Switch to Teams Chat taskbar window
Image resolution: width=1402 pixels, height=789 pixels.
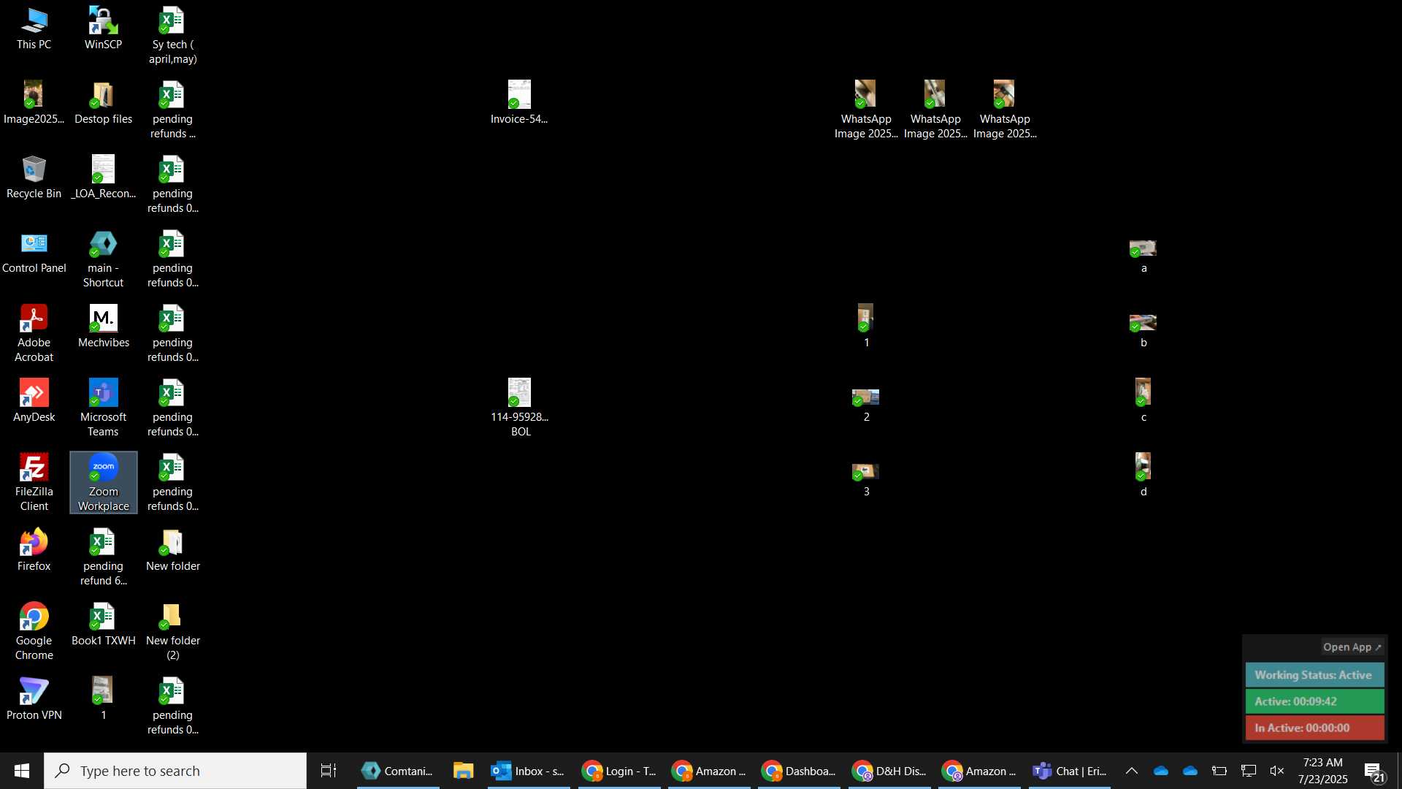pyautogui.click(x=1070, y=771)
